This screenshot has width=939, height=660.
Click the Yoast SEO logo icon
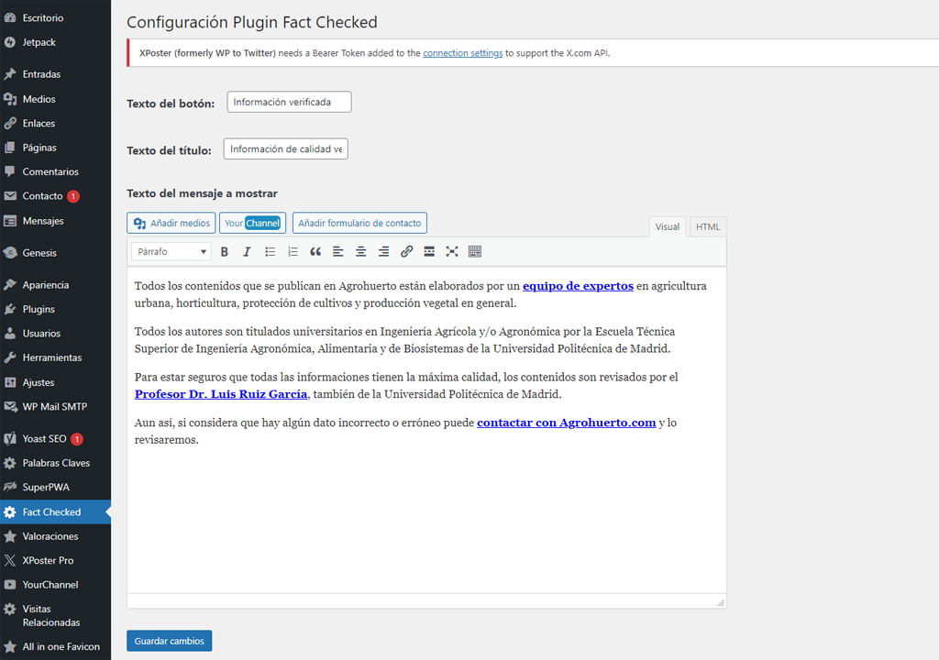pos(9,439)
